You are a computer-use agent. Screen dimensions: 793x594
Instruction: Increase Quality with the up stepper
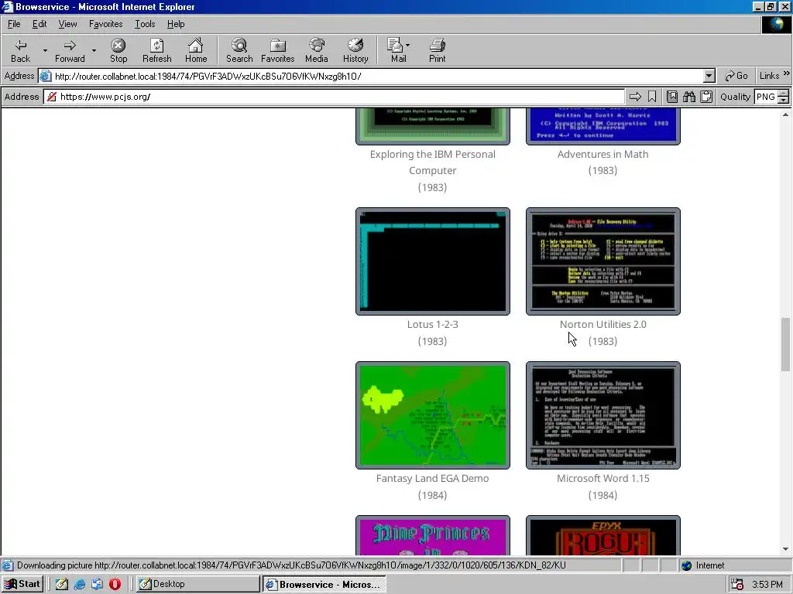pyautogui.click(x=783, y=93)
